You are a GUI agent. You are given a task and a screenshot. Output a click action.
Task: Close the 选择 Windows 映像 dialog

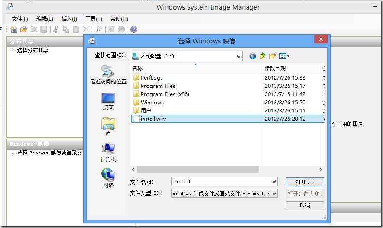click(321, 39)
